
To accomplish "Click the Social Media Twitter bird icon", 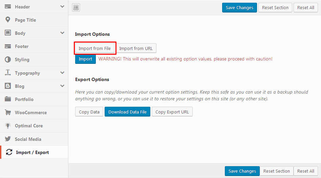I will [x=8, y=139].
